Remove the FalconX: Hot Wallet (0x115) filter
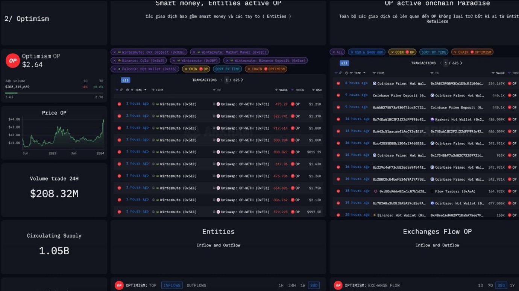Screen dimensions: 519x291 click(115, 69)
